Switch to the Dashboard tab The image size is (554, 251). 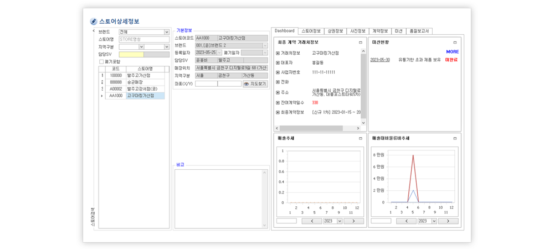(285, 30)
